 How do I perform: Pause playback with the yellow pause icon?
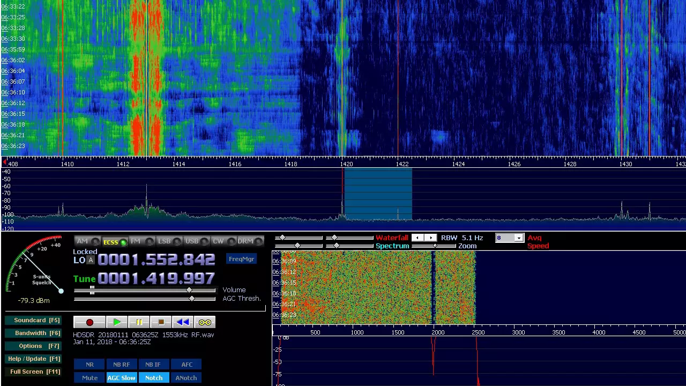tap(139, 322)
